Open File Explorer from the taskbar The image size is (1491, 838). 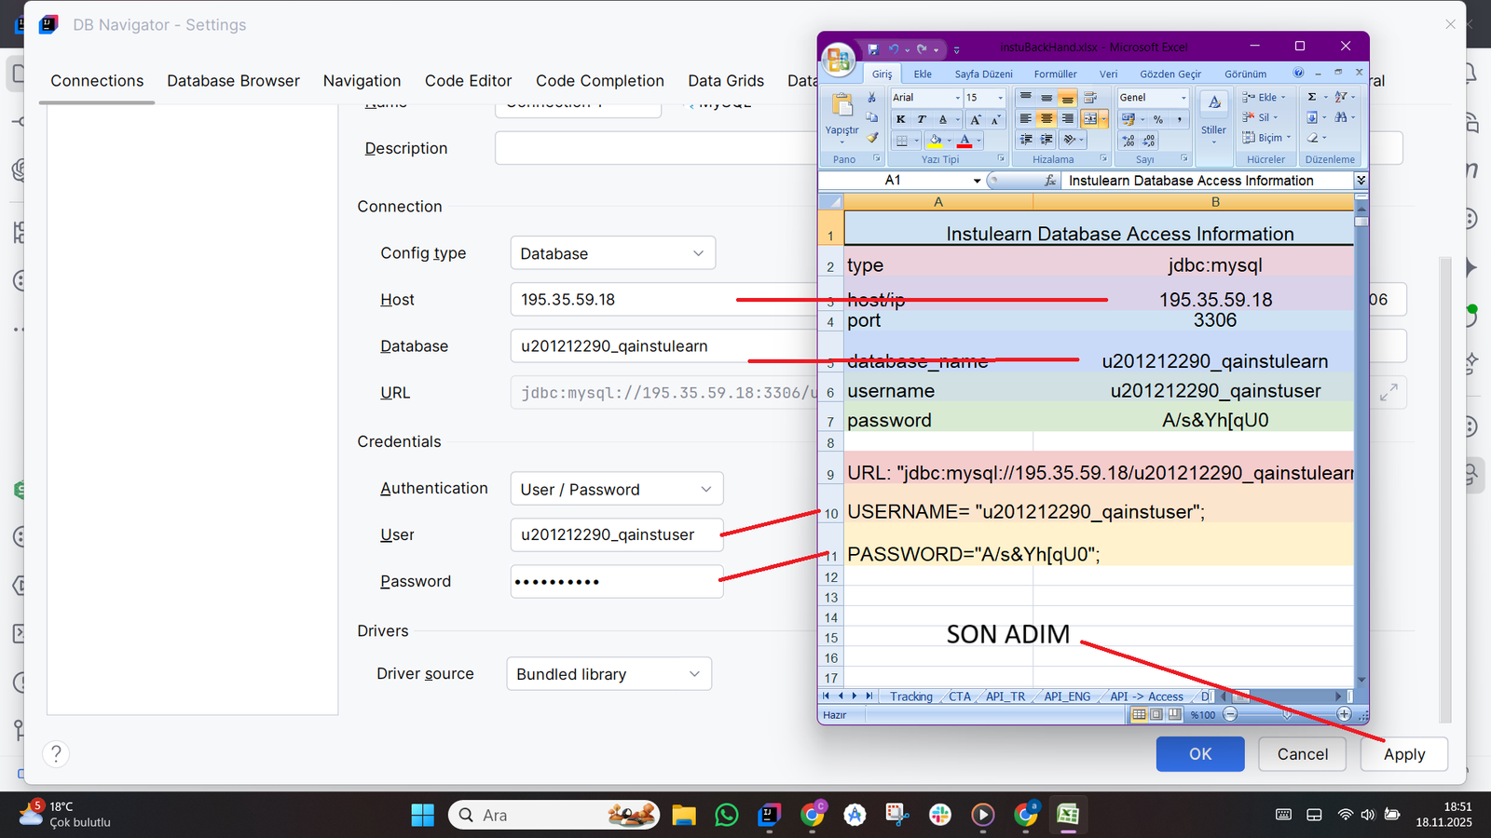point(684,815)
